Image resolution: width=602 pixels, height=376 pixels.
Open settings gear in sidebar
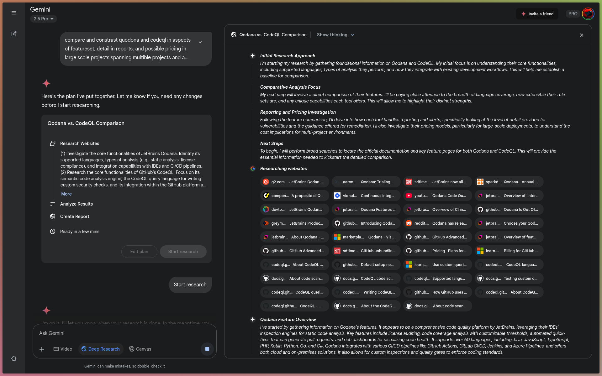pyautogui.click(x=14, y=358)
